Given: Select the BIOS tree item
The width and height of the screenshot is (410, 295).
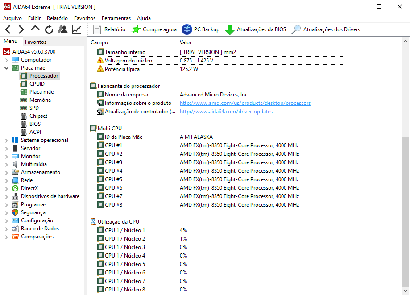Looking at the screenshot, I should click(35, 124).
